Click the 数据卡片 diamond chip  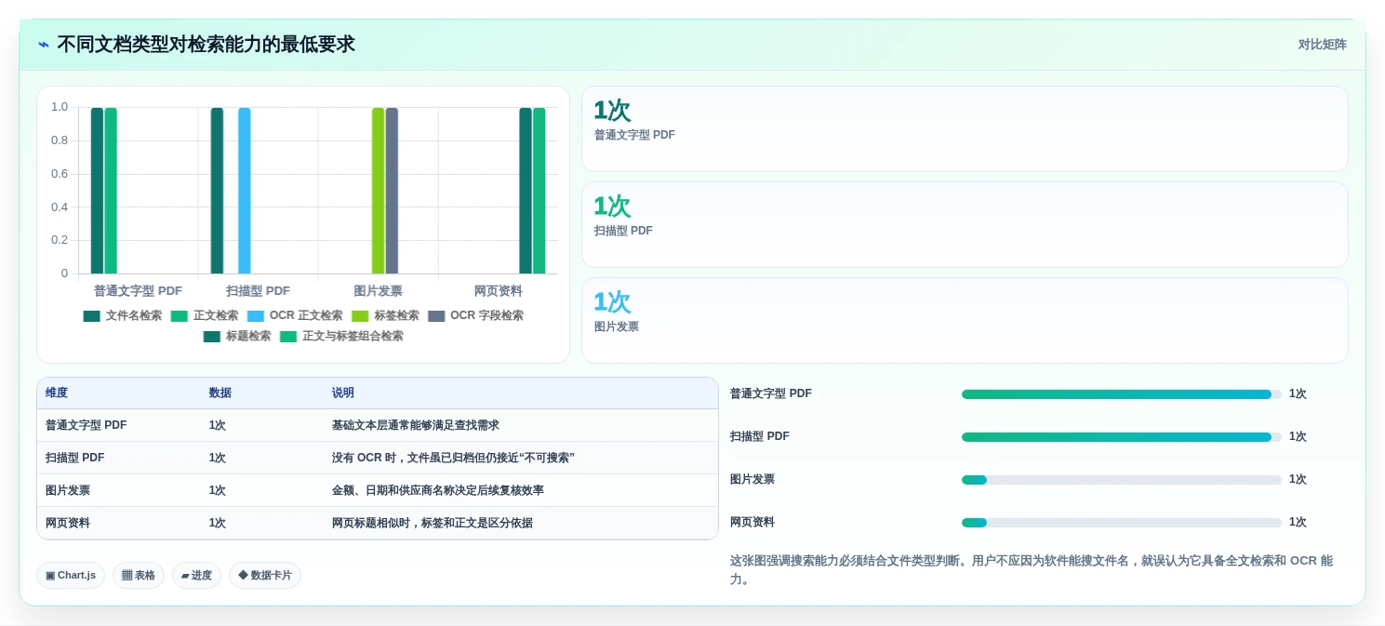[x=265, y=575]
